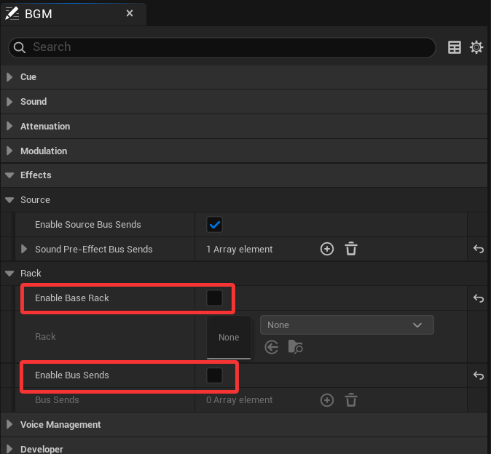Switch to the BGM tab
Image resolution: width=491 pixels, height=454 pixels.
[x=39, y=14]
